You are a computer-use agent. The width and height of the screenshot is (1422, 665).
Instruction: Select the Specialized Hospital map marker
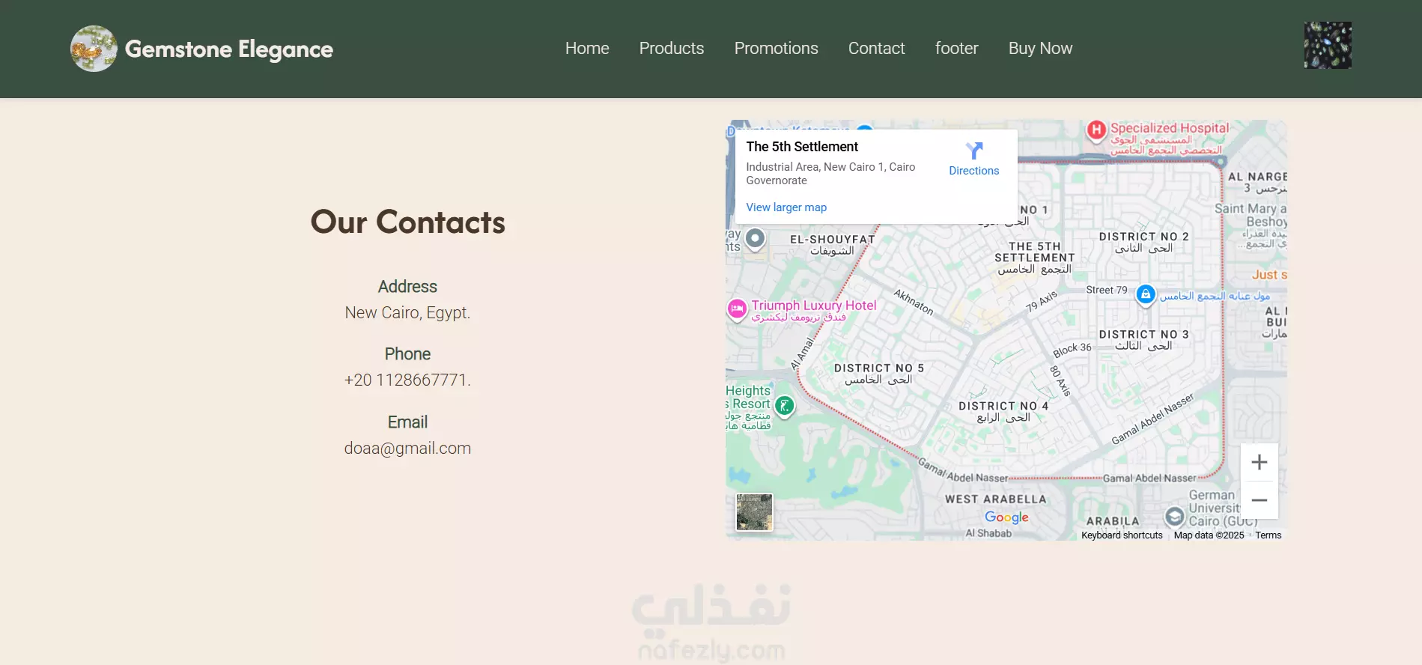(x=1097, y=130)
